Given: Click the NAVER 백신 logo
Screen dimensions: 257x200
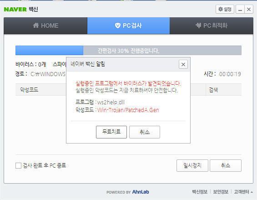Looking at the screenshot, I should tap(21, 9).
